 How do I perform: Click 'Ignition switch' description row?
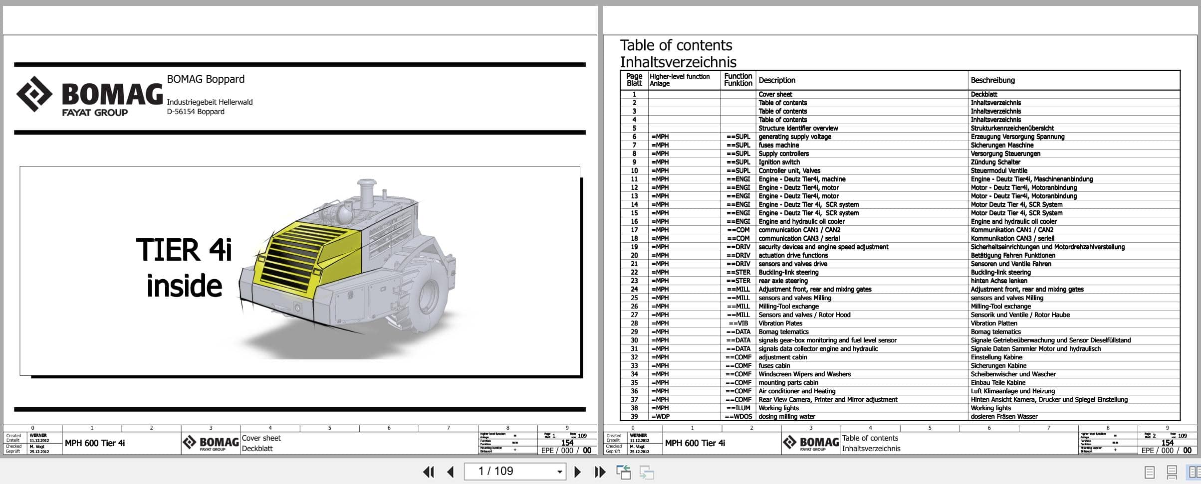[x=779, y=162]
